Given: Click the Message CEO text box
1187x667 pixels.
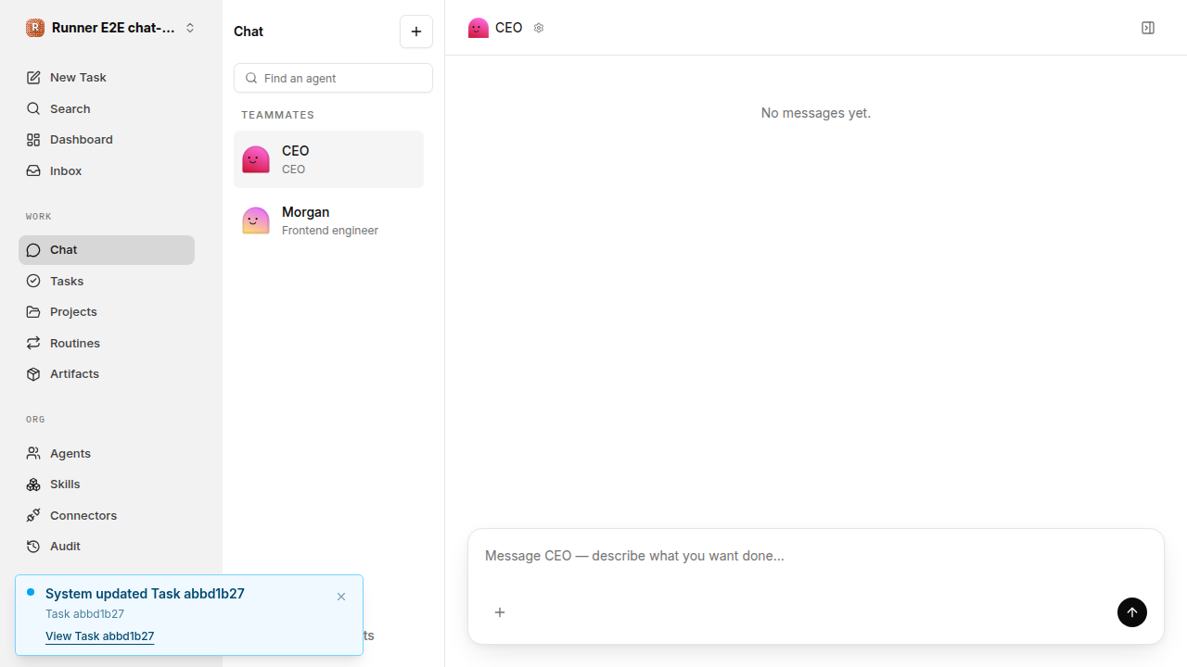Looking at the screenshot, I should click(x=816, y=556).
